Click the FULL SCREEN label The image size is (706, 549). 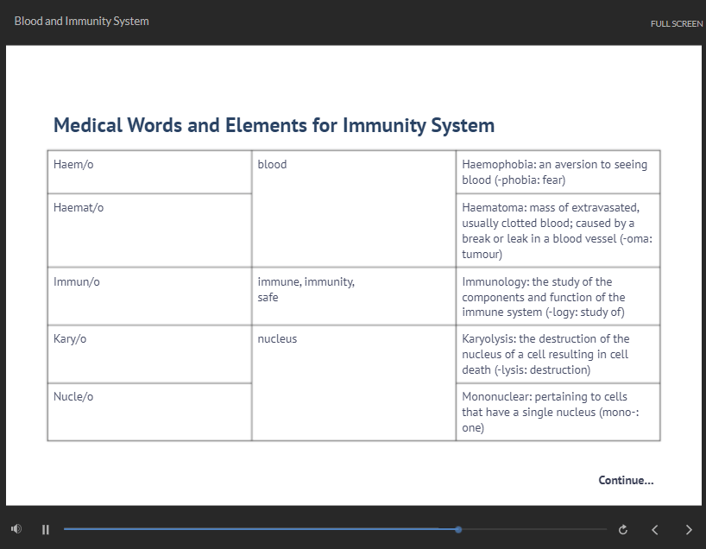[677, 23]
